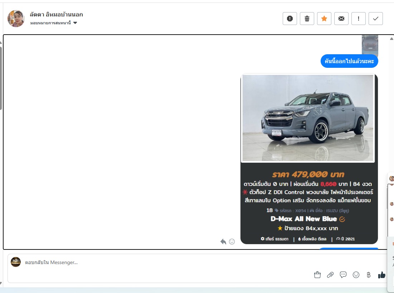394x293 pixels.
Task: Click the spam report exclamation circle icon
Action: 290,19
